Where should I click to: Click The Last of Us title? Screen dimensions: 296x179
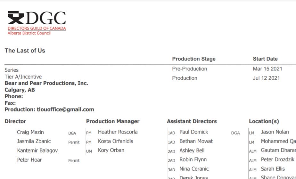point(25,51)
